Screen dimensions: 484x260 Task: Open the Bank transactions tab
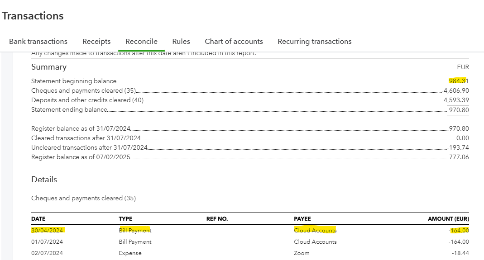click(x=38, y=42)
